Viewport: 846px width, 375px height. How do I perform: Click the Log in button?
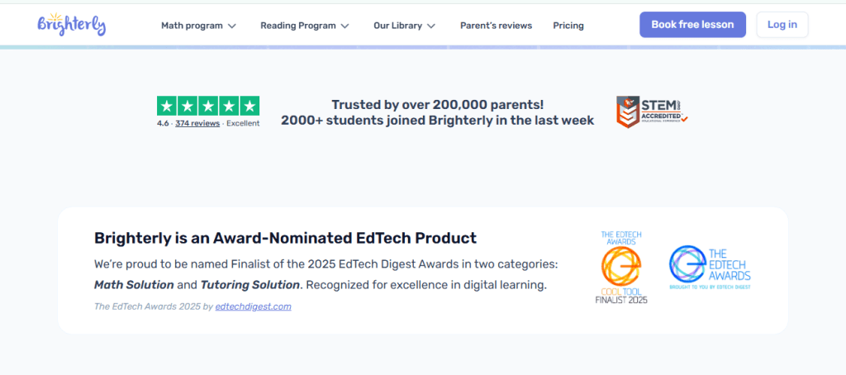pos(782,25)
